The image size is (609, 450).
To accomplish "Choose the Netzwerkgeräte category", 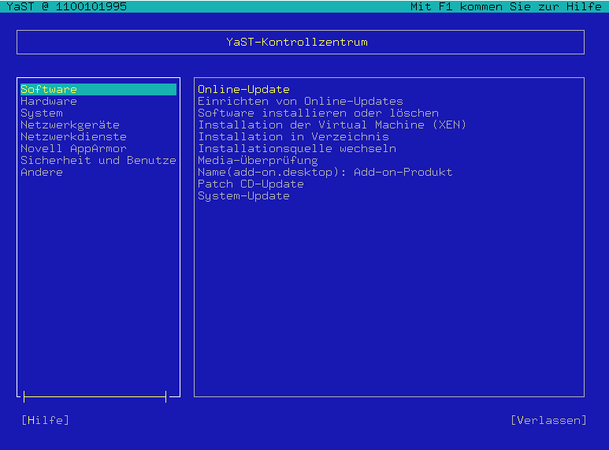I will [x=70, y=125].
